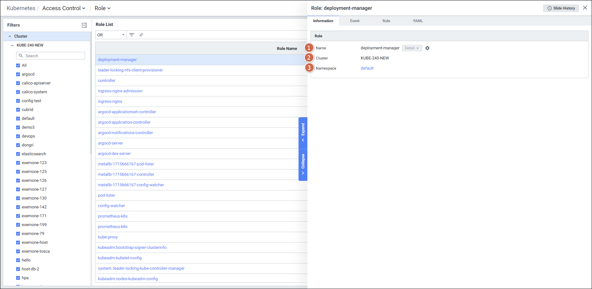Collapse the Cluster filter section
The image size is (592, 289).
[x=10, y=36]
